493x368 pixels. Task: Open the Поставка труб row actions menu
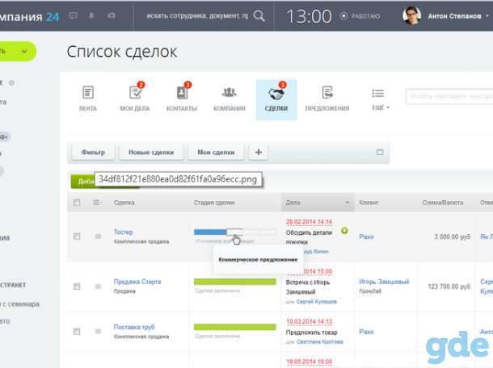[x=98, y=331]
